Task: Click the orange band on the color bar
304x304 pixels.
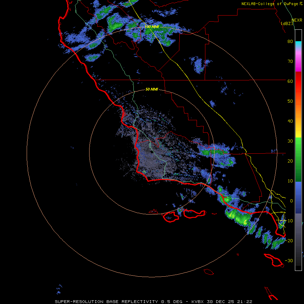Action: click(x=298, y=109)
